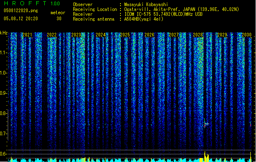Click the 2030 time marker
256x162 pixels.
point(247,35)
